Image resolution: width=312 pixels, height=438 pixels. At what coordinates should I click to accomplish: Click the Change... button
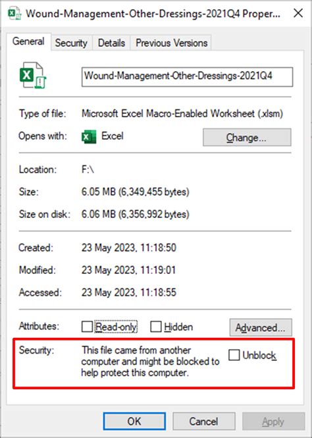coord(247,137)
